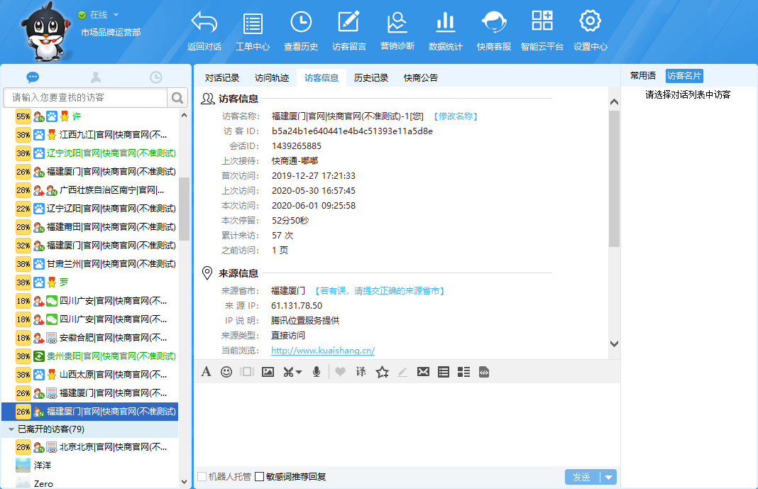
Task: Open 设置中心 settings center
Action: 591,31
